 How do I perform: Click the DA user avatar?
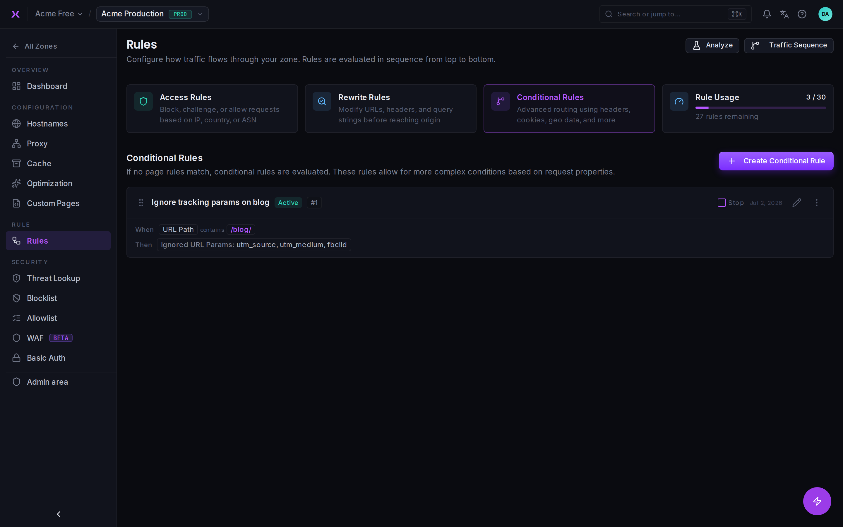coord(825,14)
